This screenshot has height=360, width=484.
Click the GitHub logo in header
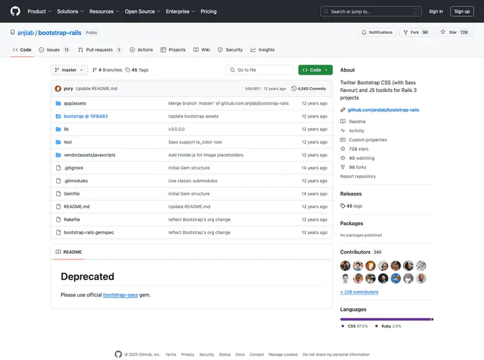[x=15, y=11]
